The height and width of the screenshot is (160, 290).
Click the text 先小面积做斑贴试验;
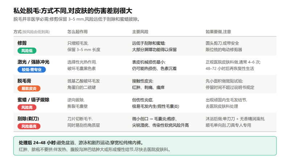[224, 81]
